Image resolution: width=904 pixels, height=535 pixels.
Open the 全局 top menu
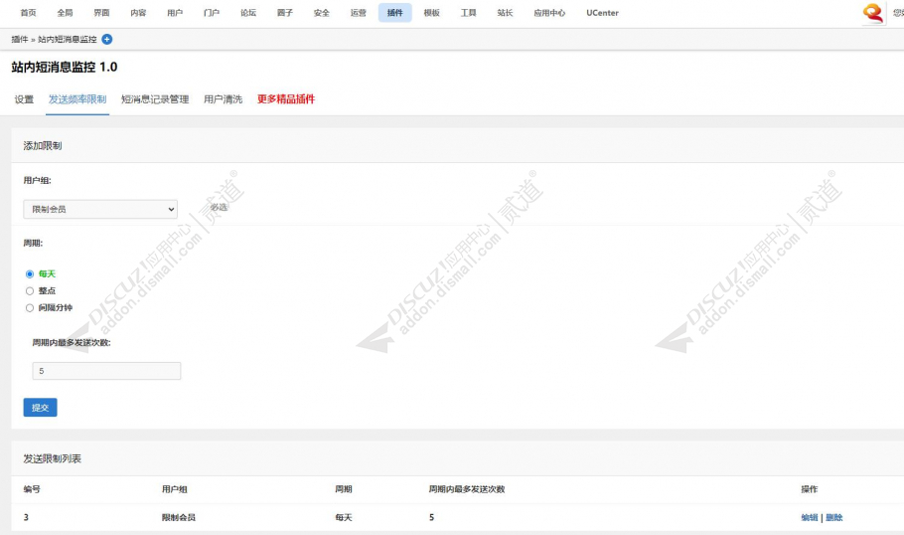pos(66,13)
